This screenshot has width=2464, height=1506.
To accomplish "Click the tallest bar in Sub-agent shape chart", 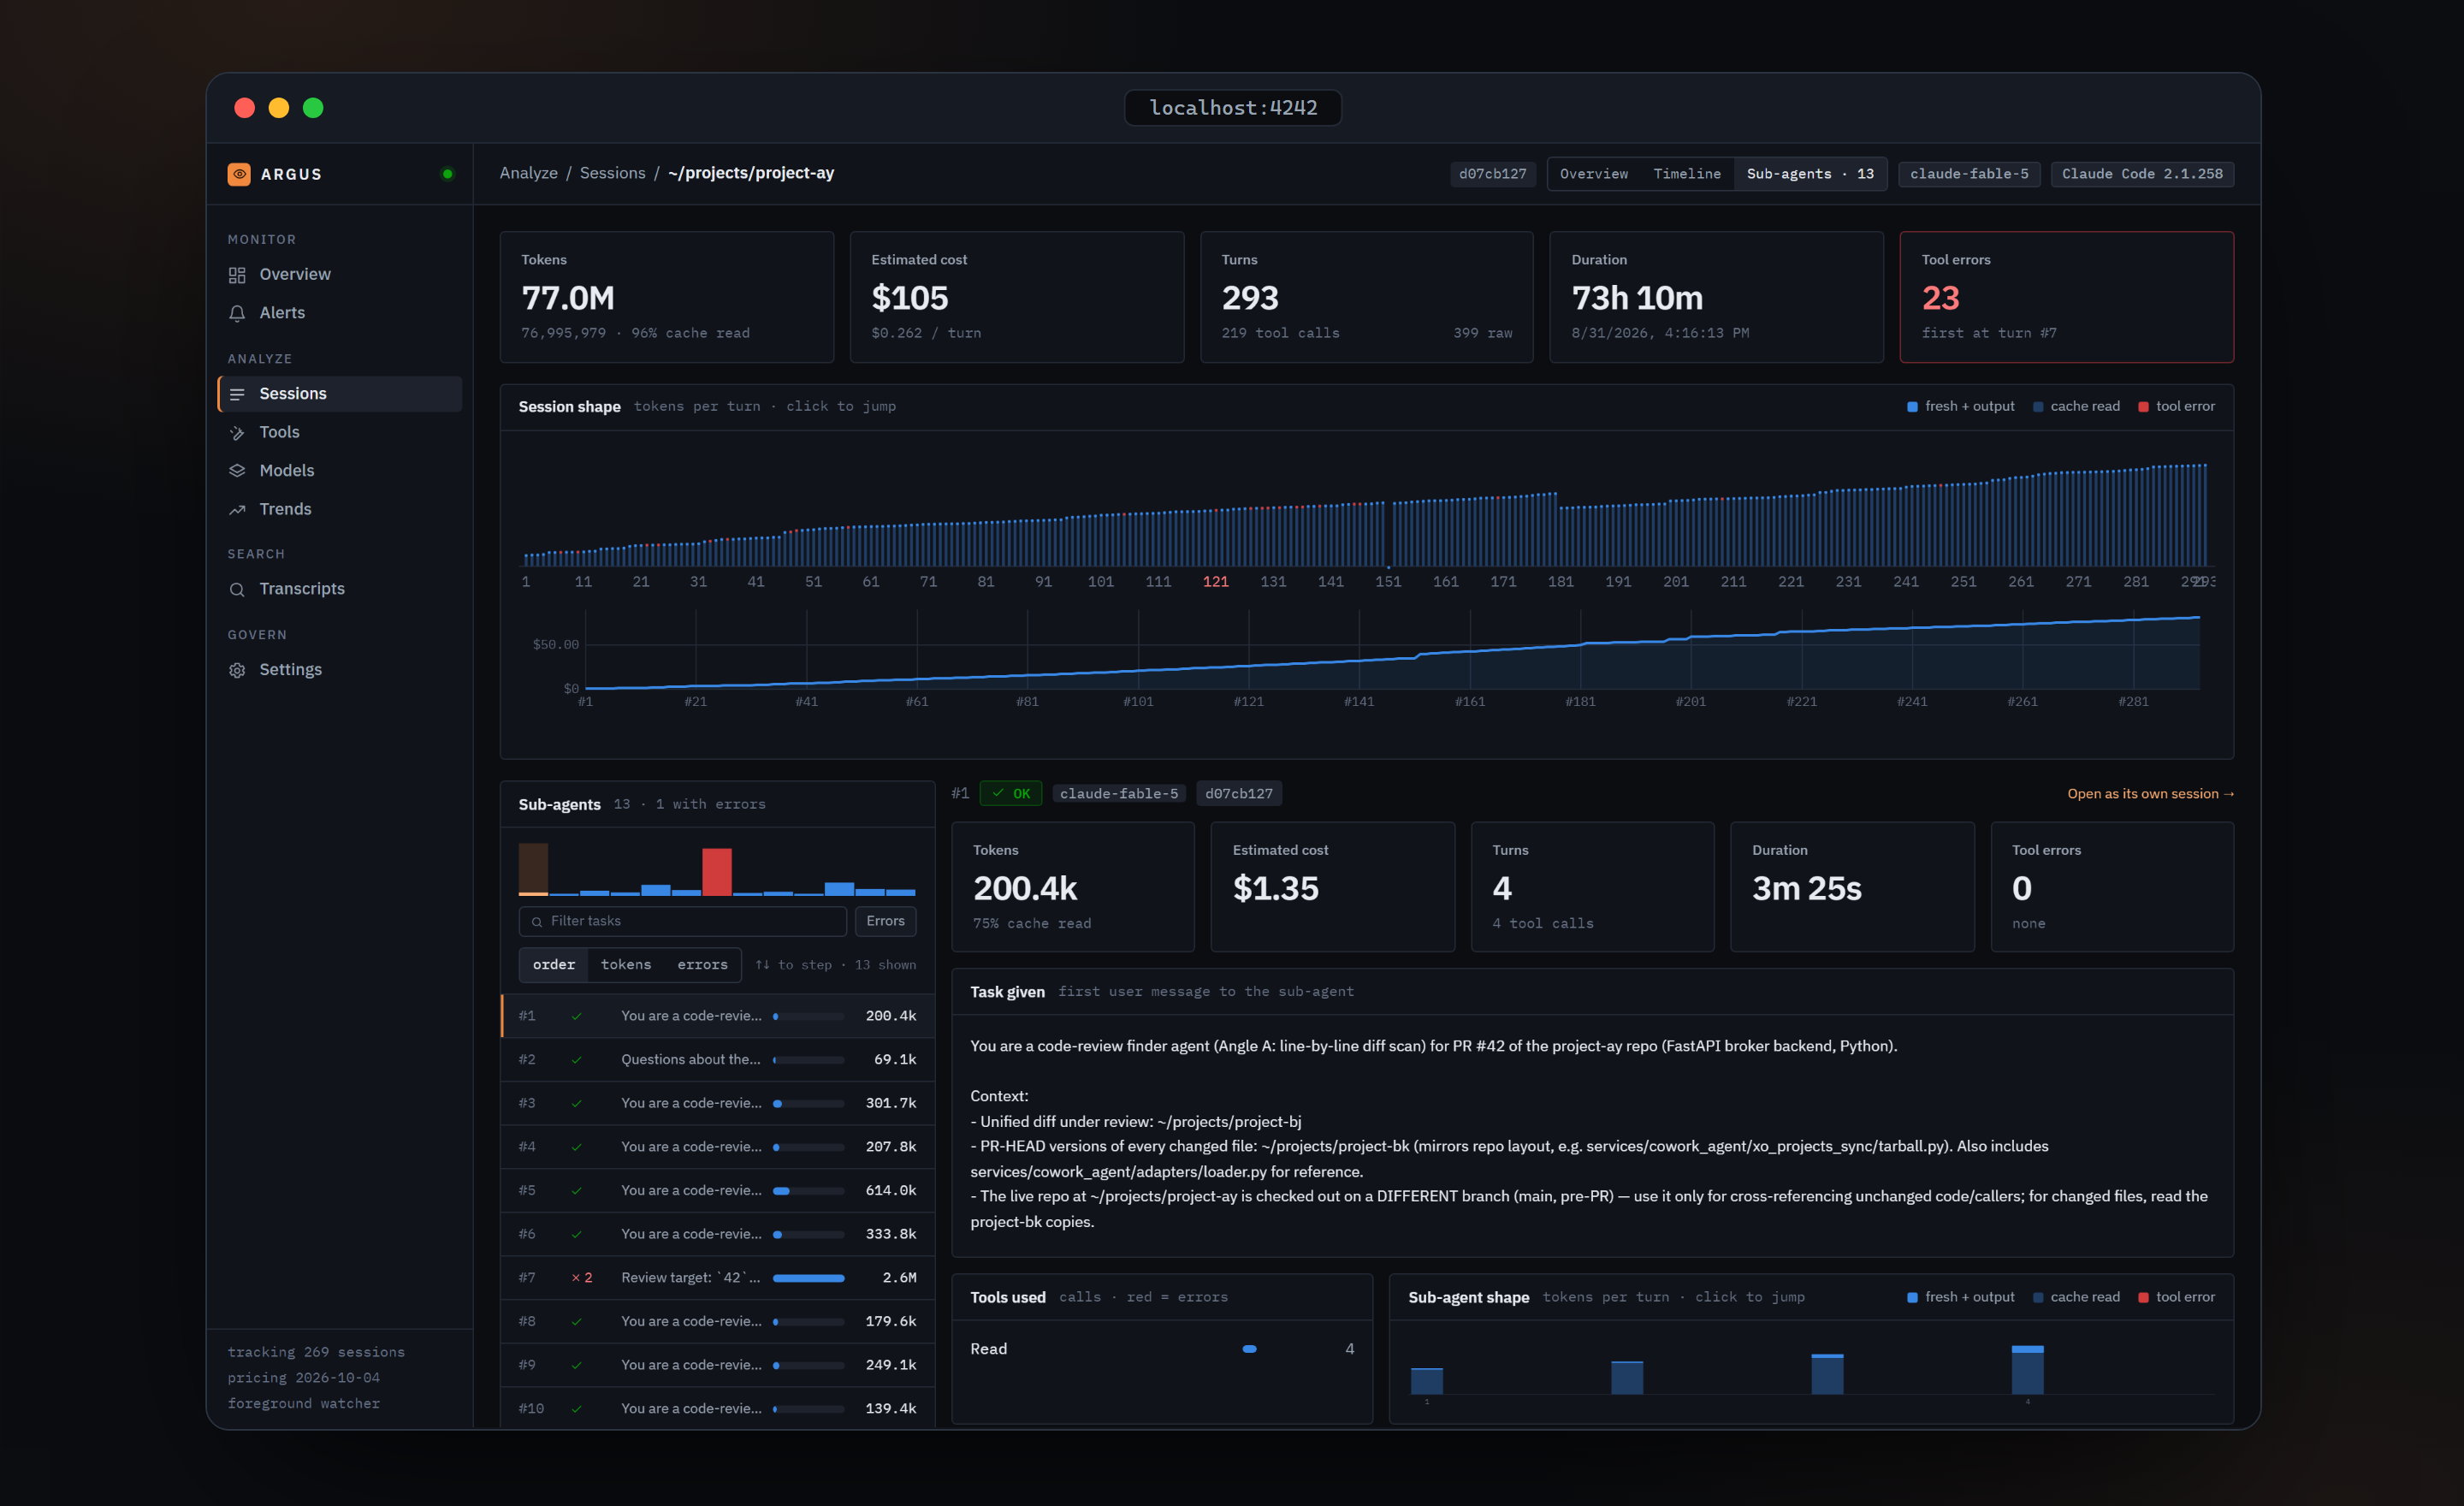I will [x=2027, y=1370].
